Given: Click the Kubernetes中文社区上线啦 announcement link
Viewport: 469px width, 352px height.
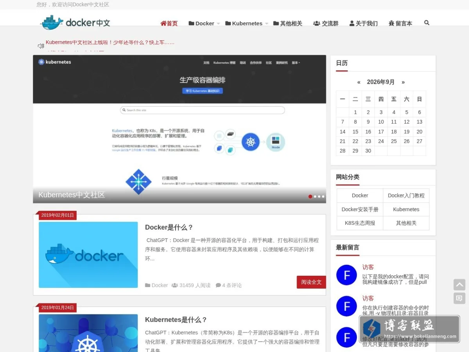Looking at the screenshot, I should (110, 42).
